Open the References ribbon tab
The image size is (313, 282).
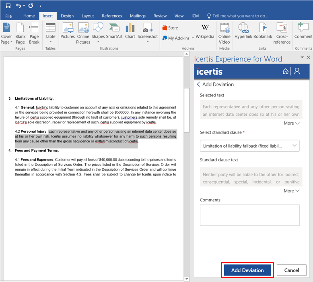coord(112,16)
